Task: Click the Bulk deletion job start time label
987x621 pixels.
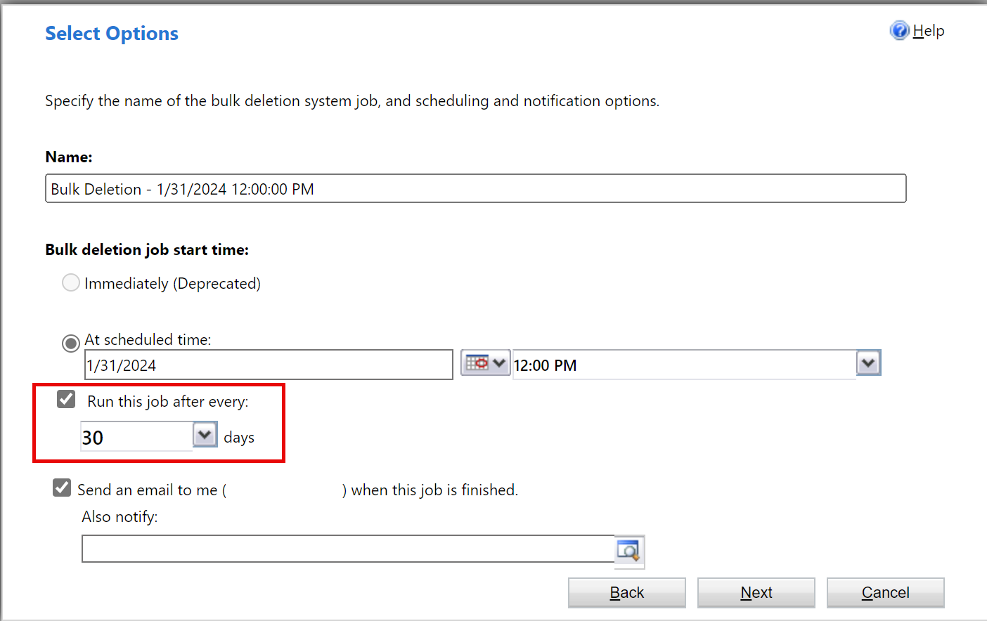Action: tap(147, 249)
